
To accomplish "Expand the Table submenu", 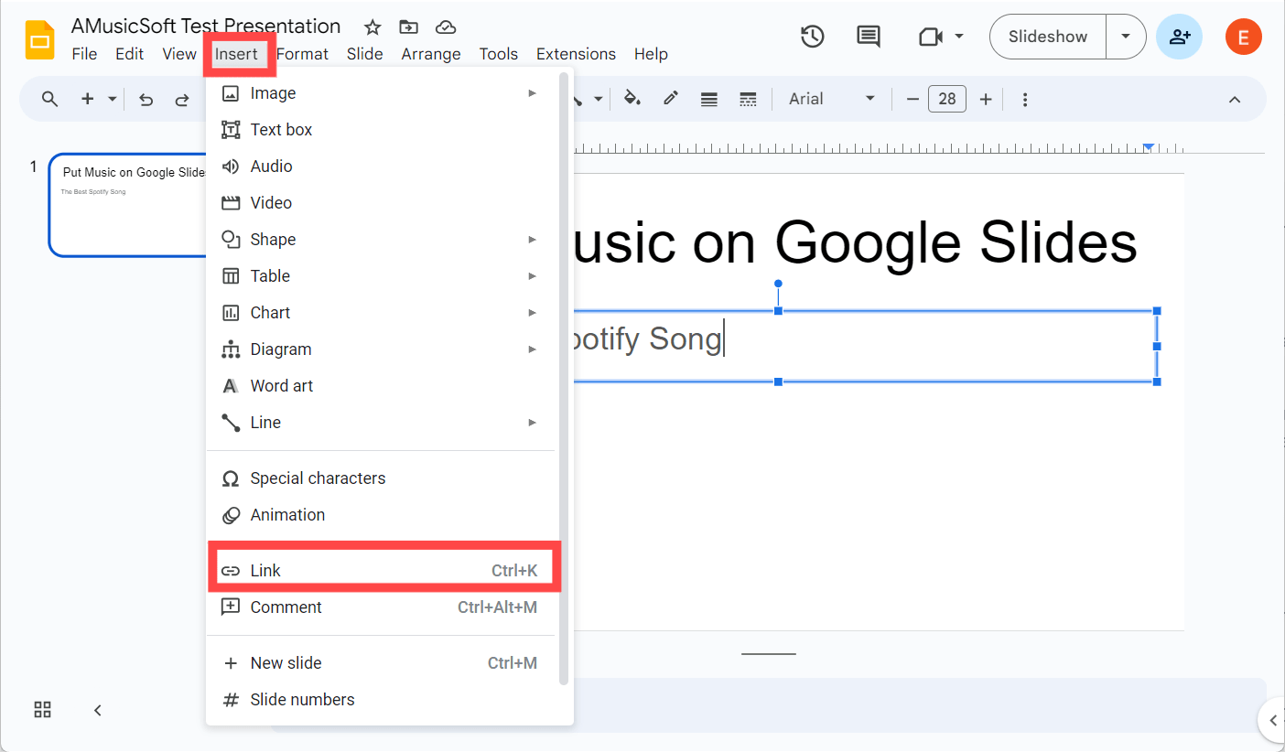I will (x=532, y=276).
